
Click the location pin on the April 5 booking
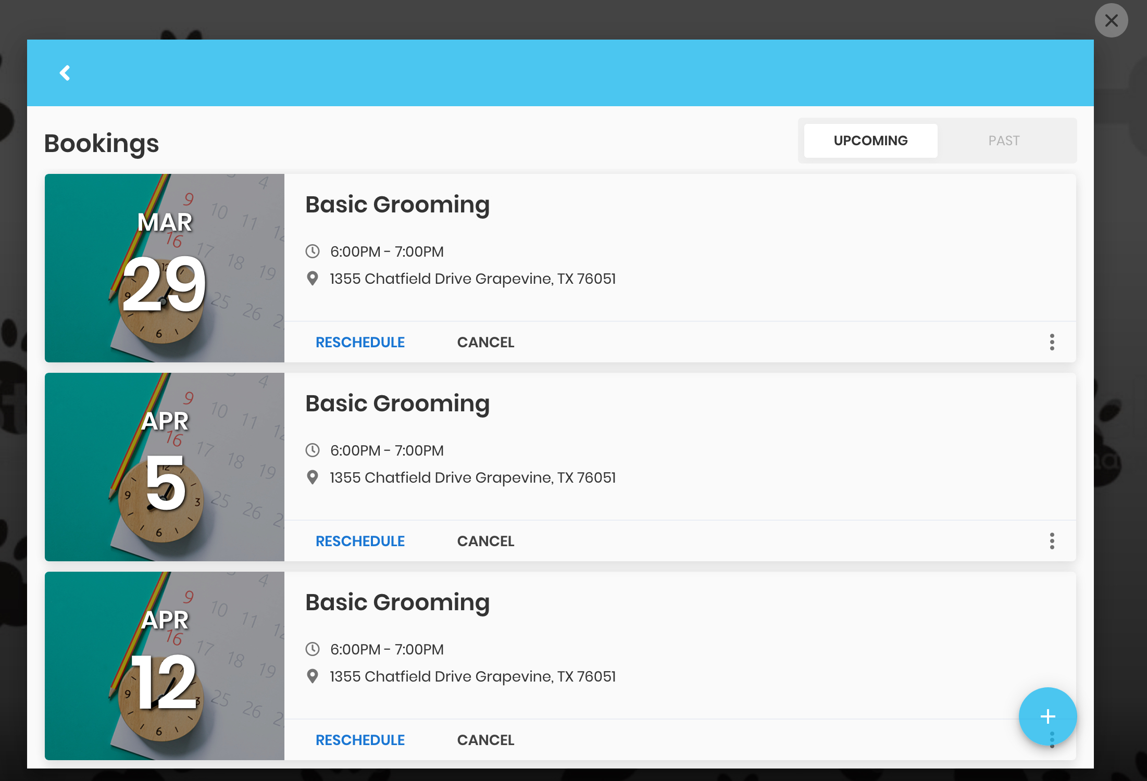313,477
